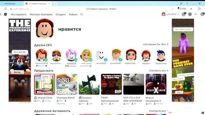Open the hamburger menu beside the Roblox logo

1,14
